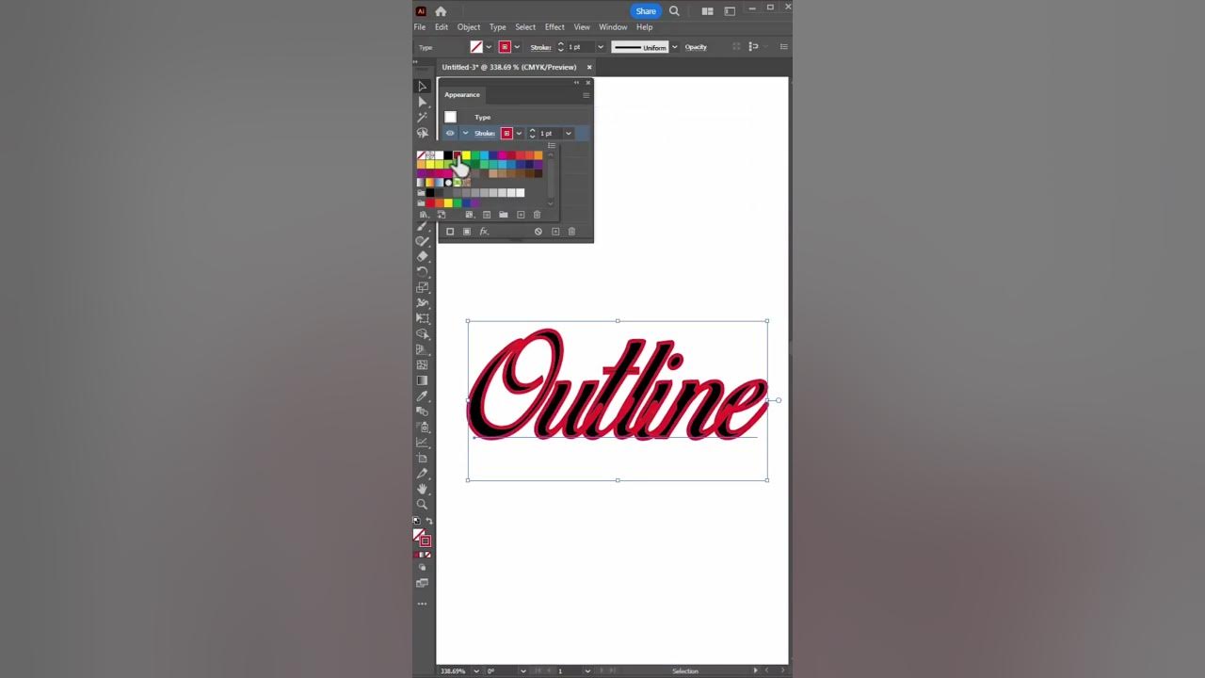Open the File menu
This screenshot has height=678, width=1205.
[420, 27]
